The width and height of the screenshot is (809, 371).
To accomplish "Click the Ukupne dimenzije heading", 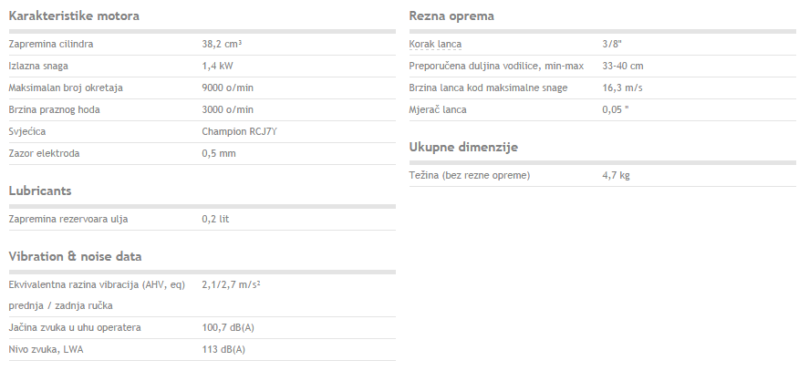I will [x=463, y=148].
